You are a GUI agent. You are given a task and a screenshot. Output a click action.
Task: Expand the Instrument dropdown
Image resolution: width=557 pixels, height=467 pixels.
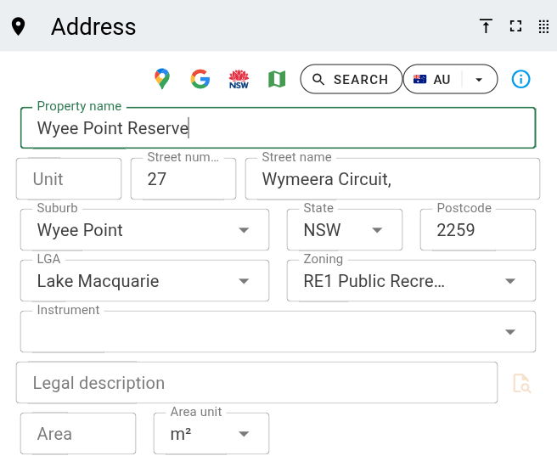510,332
